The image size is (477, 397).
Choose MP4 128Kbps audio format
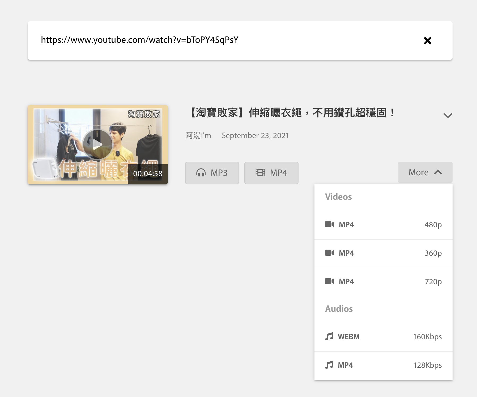click(x=383, y=365)
